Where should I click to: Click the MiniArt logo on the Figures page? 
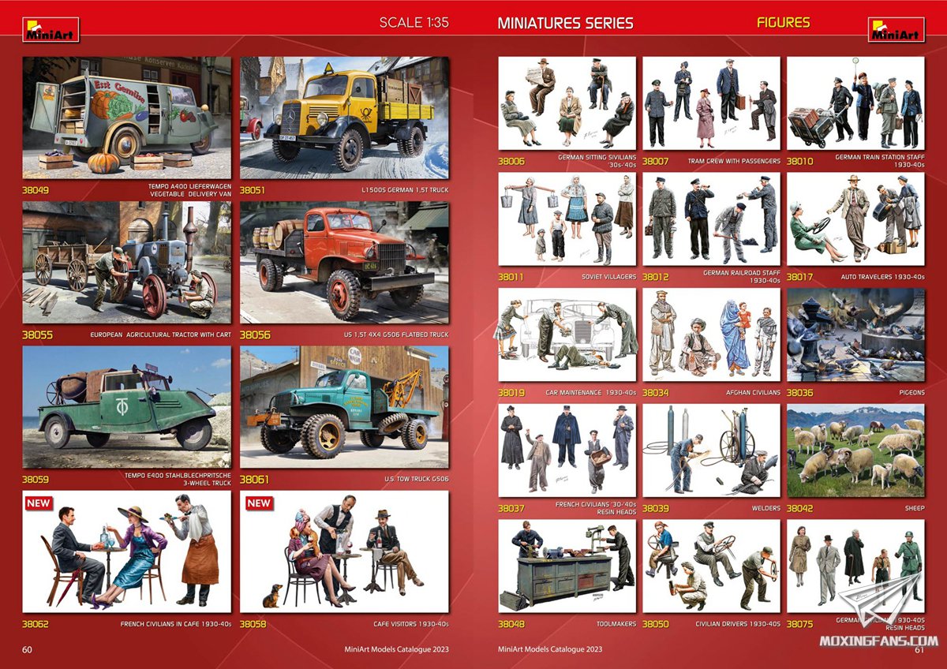point(896,29)
